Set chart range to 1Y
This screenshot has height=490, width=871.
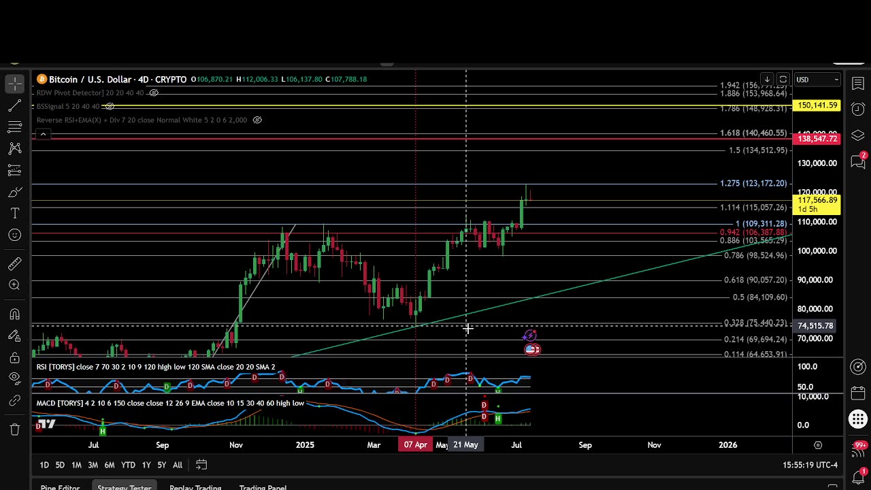pyautogui.click(x=146, y=465)
